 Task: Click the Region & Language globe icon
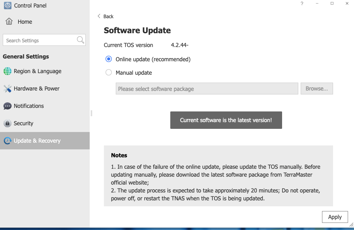(x=8, y=71)
